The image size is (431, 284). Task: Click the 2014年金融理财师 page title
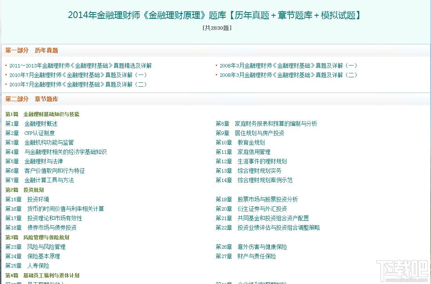[214, 15]
